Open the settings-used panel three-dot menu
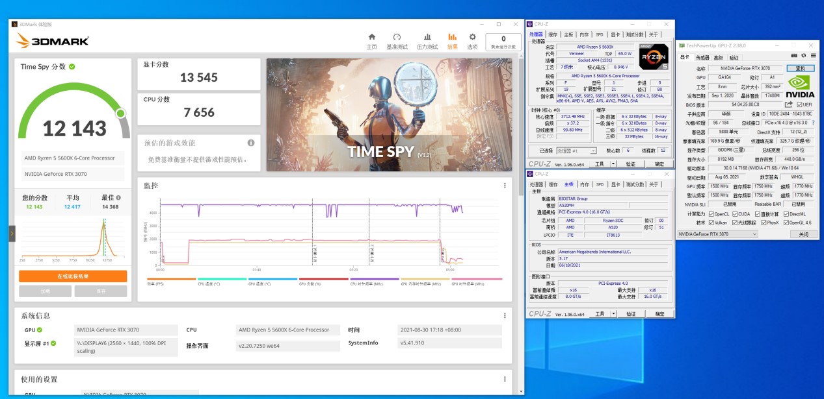The image size is (824, 399). point(505,380)
